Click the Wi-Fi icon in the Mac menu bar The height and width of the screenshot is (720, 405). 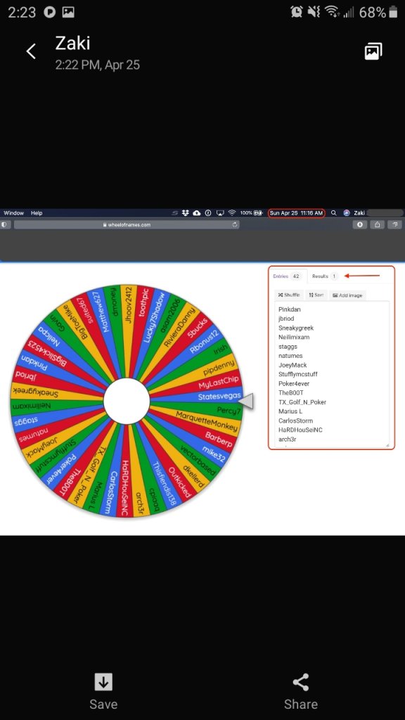[x=232, y=213]
